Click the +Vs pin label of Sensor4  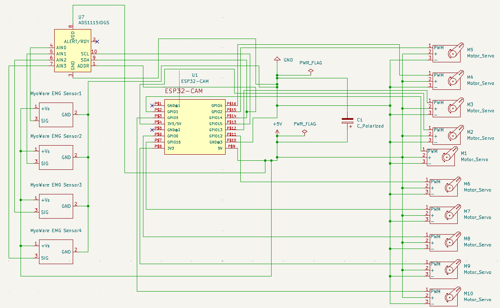(45, 246)
